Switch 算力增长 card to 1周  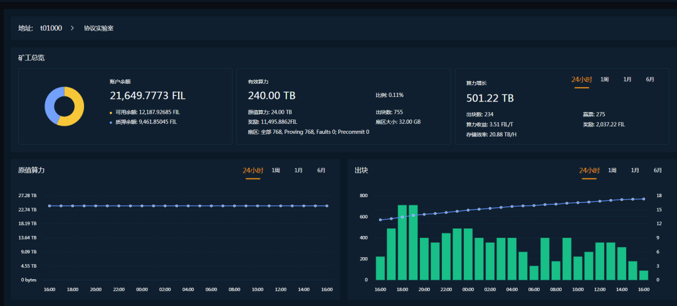604,79
